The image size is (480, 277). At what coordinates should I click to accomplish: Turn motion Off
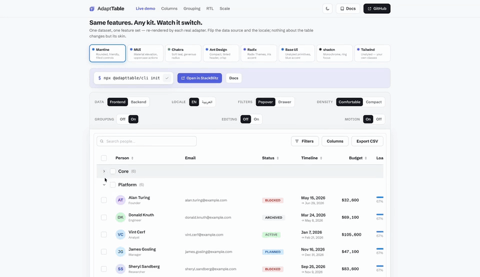pos(379,119)
